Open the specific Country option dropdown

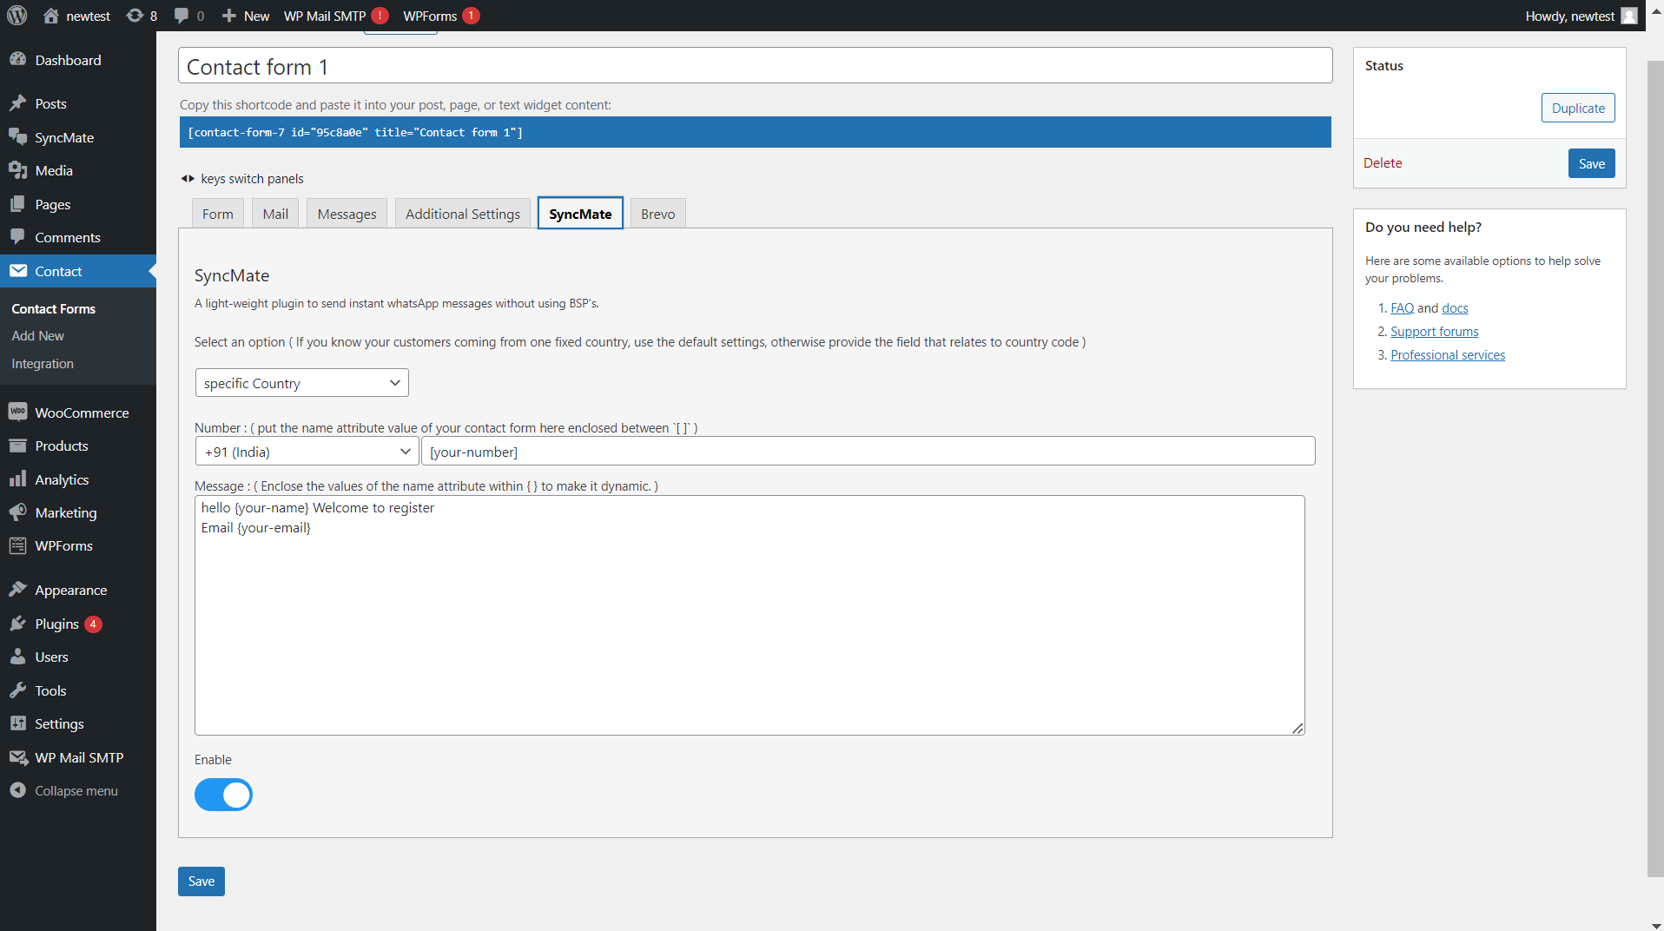tap(302, 383)
